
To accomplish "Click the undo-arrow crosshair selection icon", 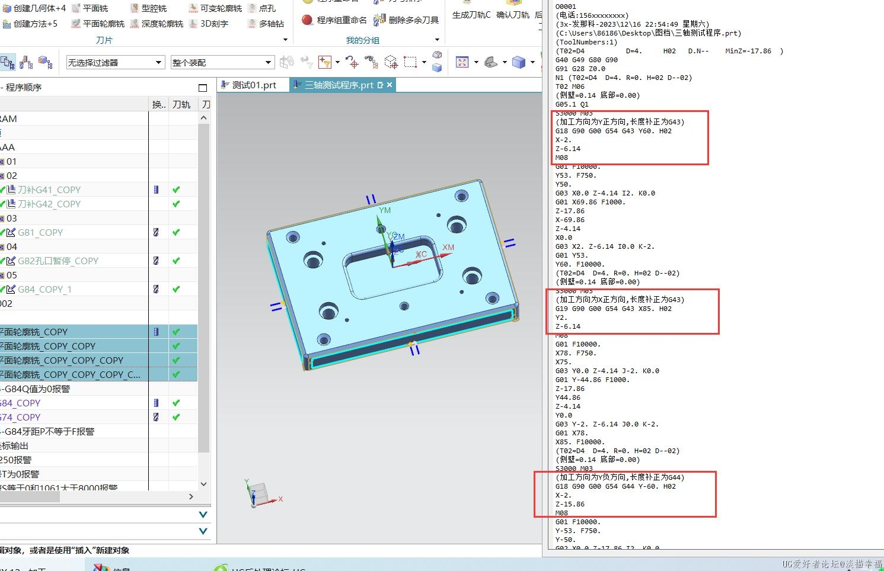I will coord(352,62).
